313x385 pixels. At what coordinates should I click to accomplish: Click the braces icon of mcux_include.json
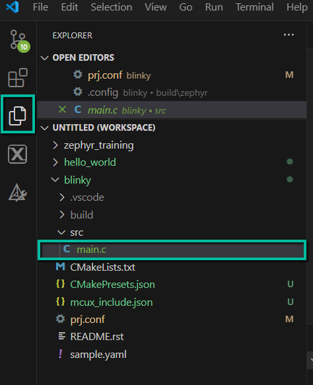[60, 302]
